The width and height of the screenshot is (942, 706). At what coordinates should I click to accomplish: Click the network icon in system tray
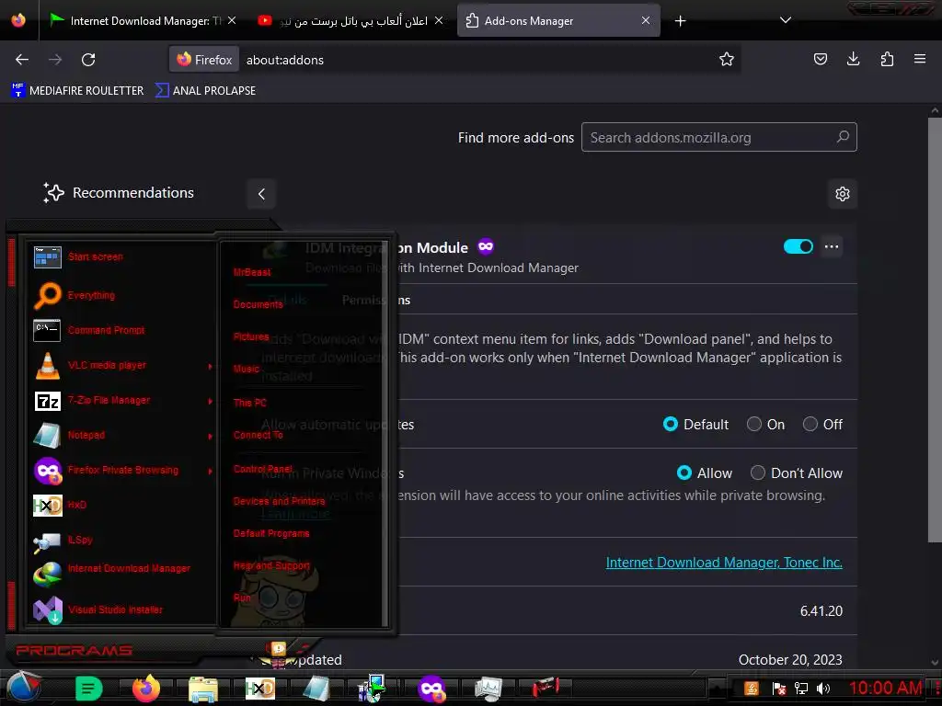pos(801,689)
